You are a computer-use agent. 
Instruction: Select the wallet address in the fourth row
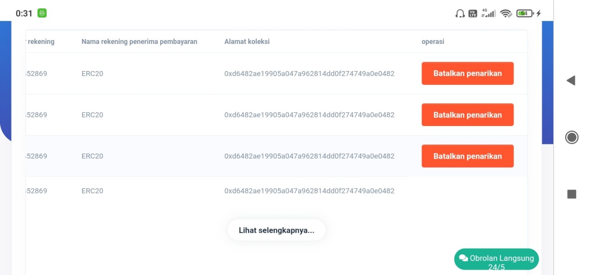point(309,191)
